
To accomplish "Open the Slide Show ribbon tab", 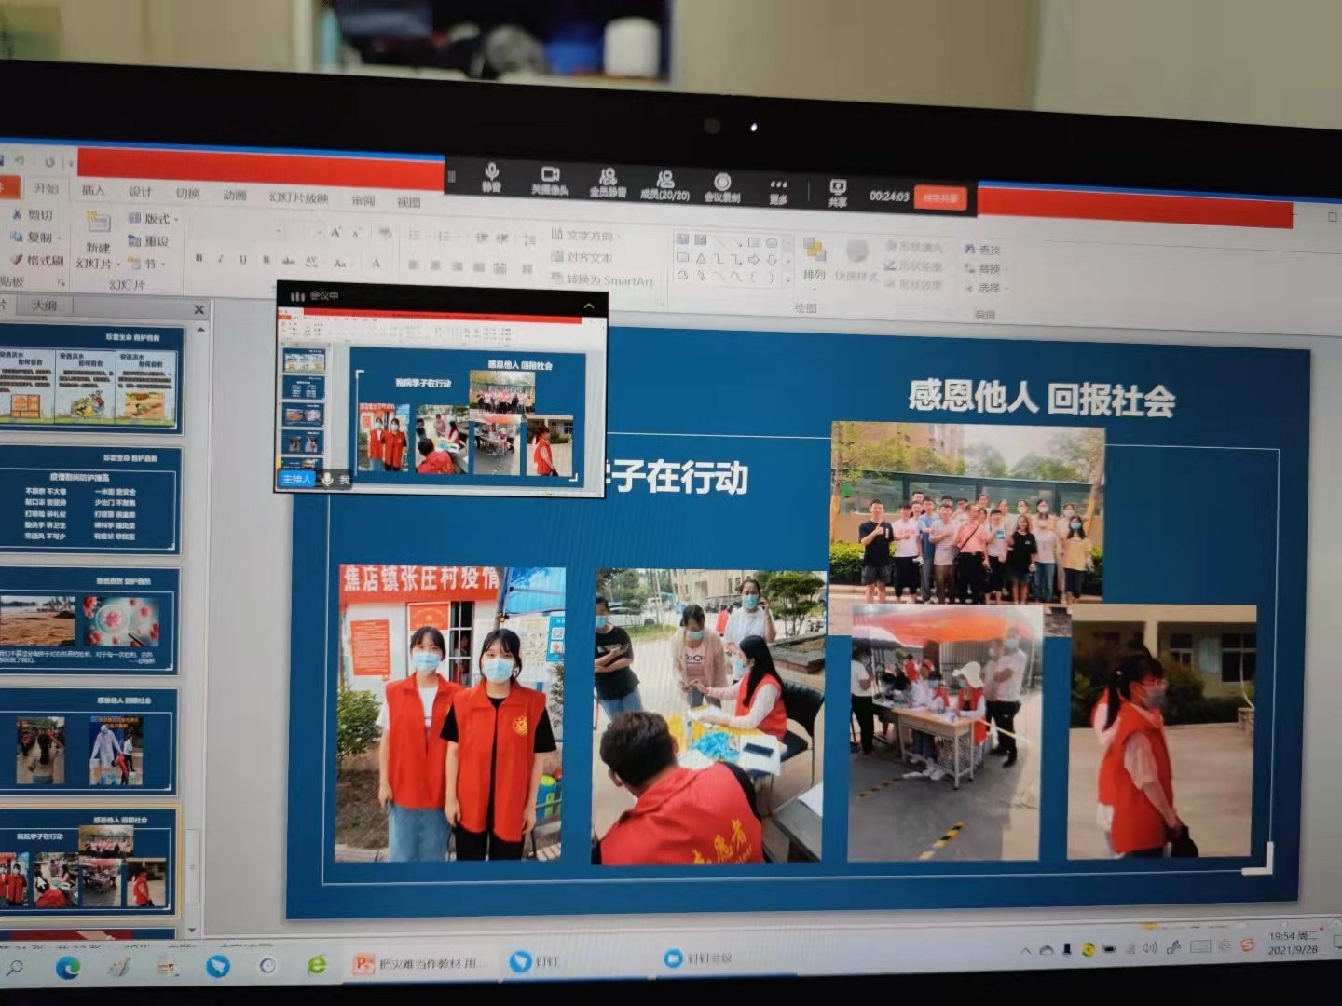I will [x=298, y=197].
